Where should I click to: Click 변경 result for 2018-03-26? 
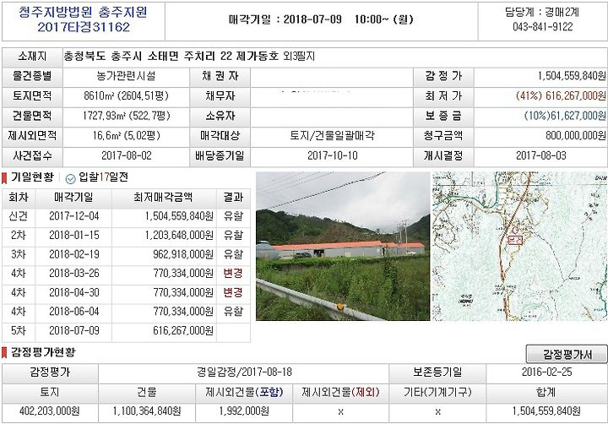[233, 274]
